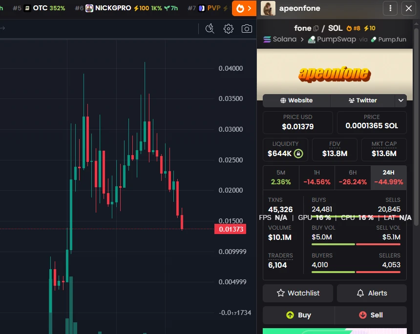Click the Sell button

pos(371,315)
